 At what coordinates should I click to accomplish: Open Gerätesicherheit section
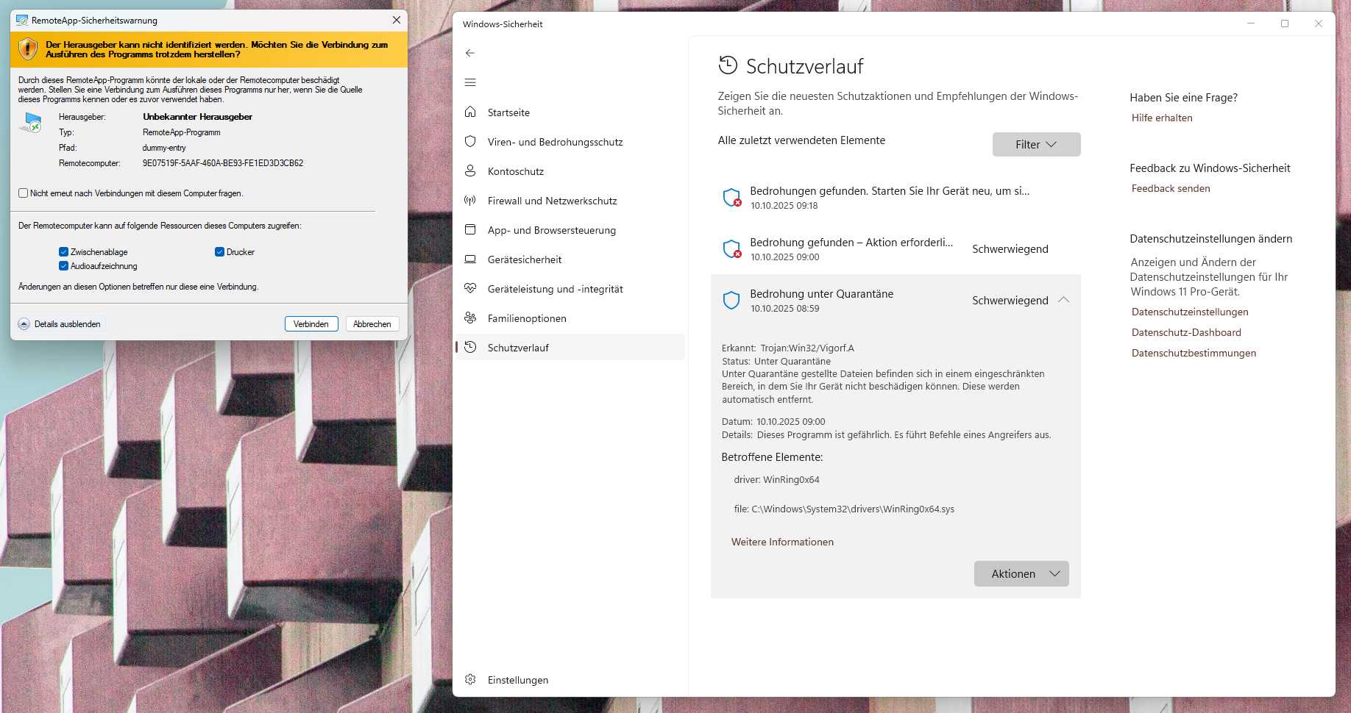pos(570,259)
